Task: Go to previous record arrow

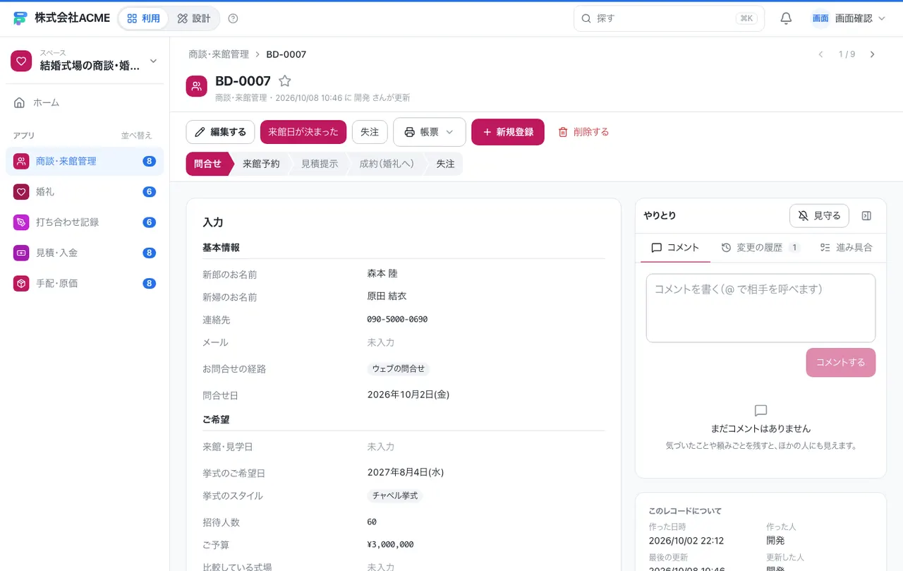Action: point(820,54)
